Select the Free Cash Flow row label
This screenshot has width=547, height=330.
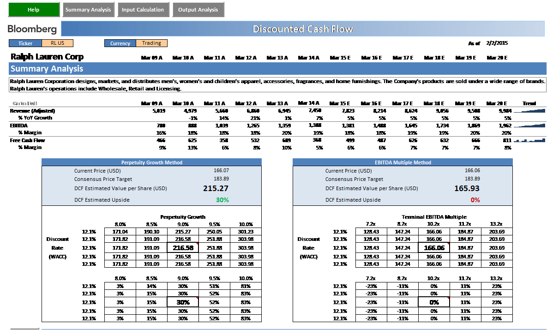pos(28,140)
